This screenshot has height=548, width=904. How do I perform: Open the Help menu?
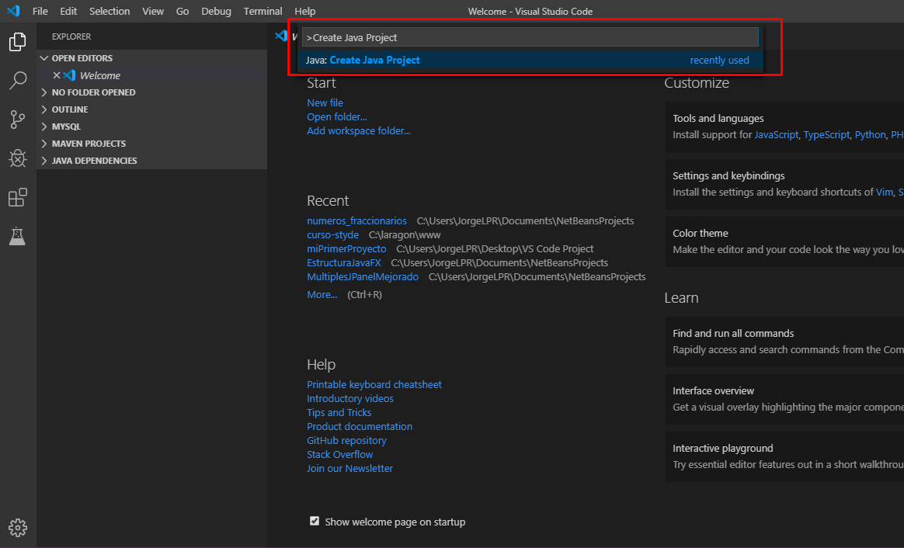click(305, 11)
